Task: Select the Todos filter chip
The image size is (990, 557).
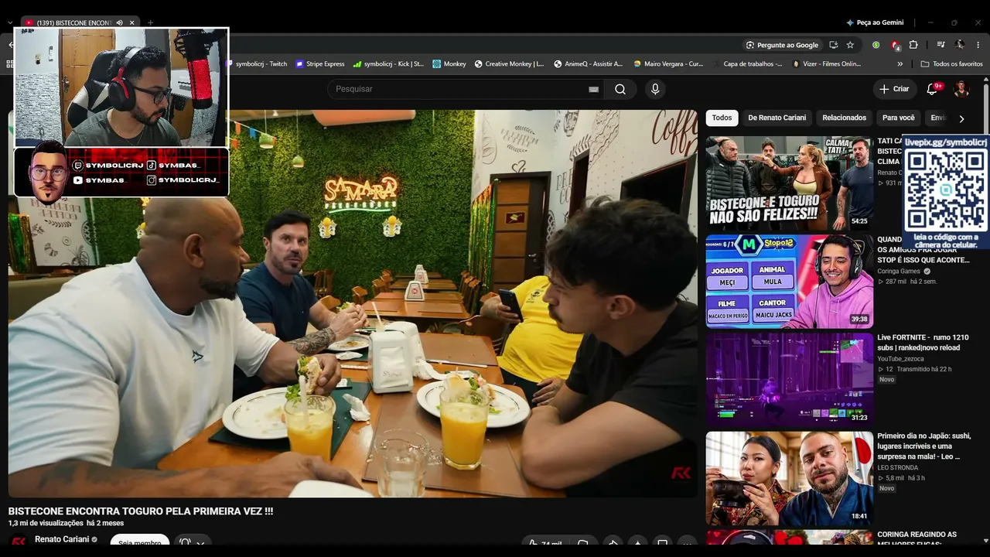Action: pyautogui.click(x=722, y=118)
